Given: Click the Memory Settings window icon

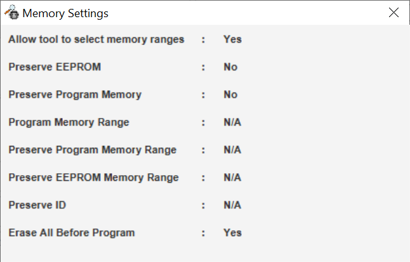Looking at the screenshot, I should coord(12,12).
